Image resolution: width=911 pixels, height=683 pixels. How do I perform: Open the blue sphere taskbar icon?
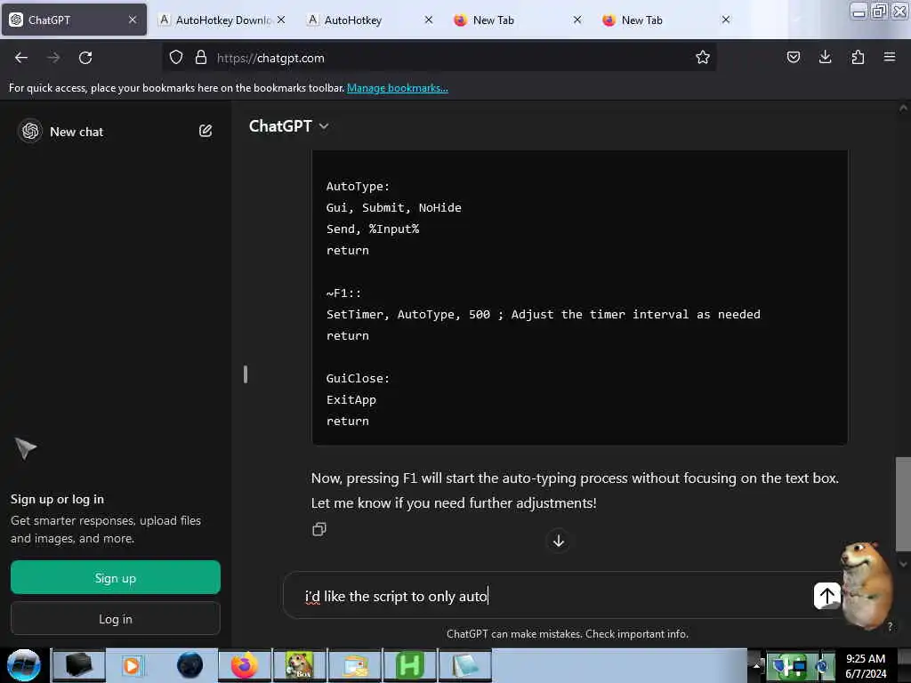[189, 665]
